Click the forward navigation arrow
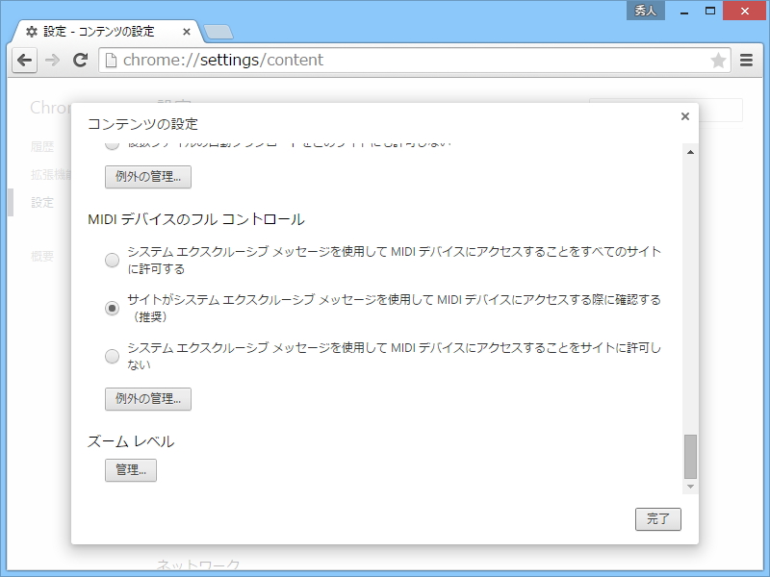 pos(52,60)
